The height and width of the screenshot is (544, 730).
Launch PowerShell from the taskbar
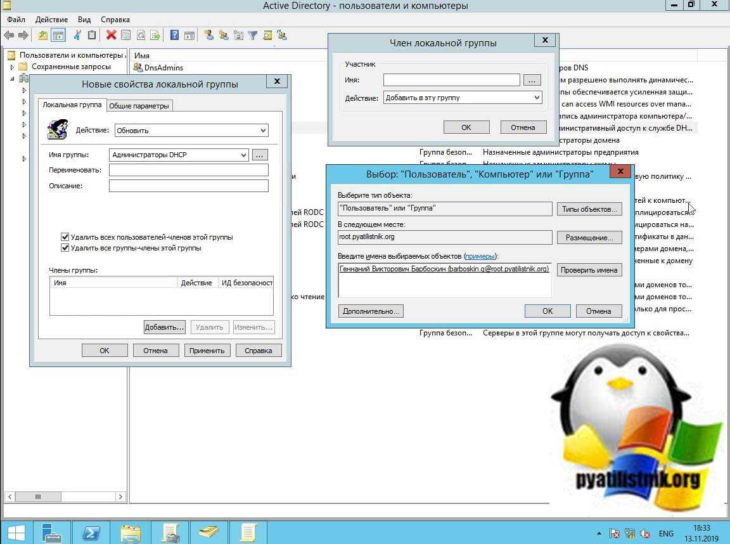coord(91,531)
